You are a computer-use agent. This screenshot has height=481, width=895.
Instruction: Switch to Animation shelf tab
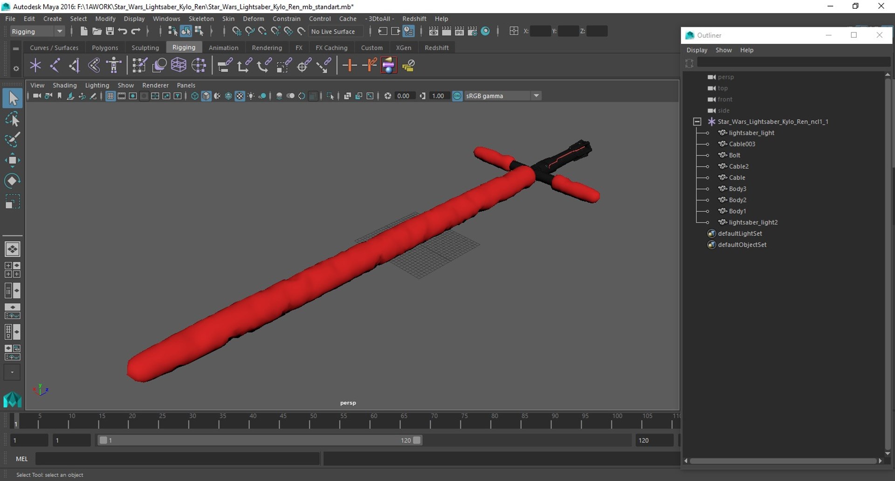223,48
